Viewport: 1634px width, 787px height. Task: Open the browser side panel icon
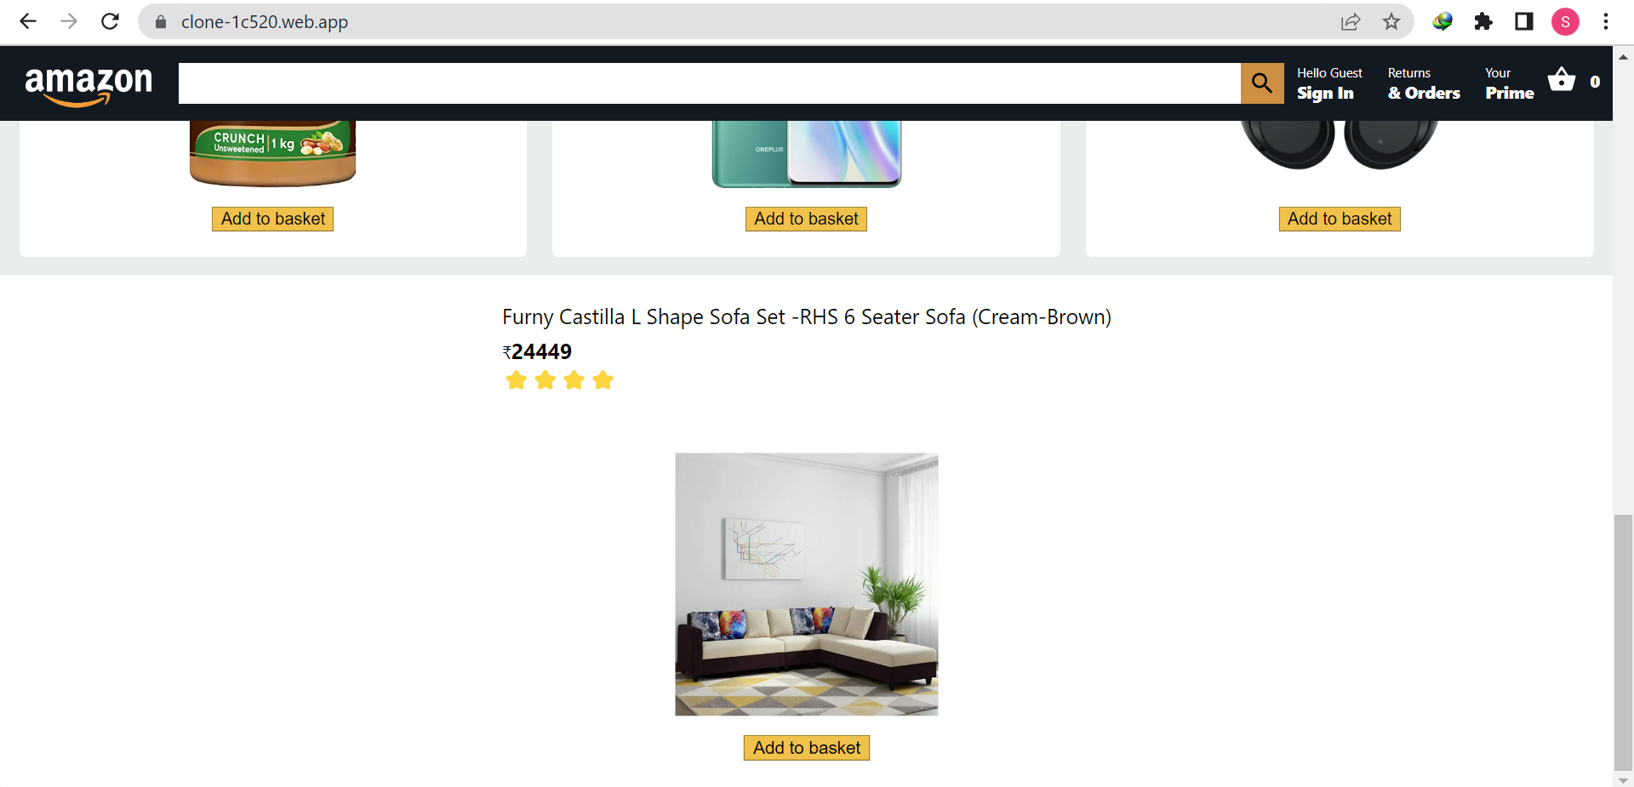pyautogui.click(x=1524, y=21)
